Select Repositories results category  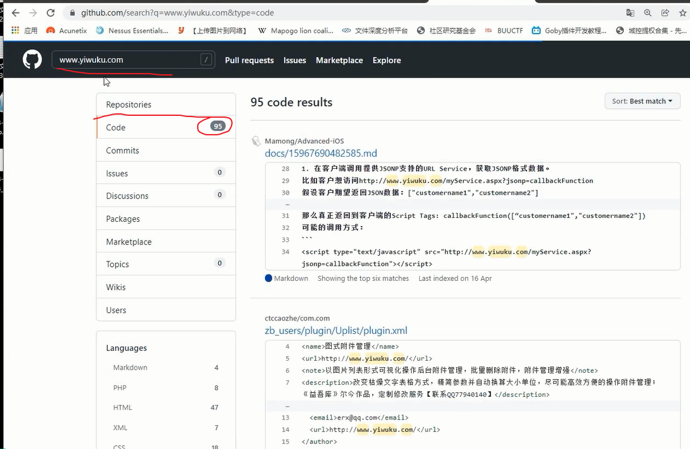[x=166, y=105]
